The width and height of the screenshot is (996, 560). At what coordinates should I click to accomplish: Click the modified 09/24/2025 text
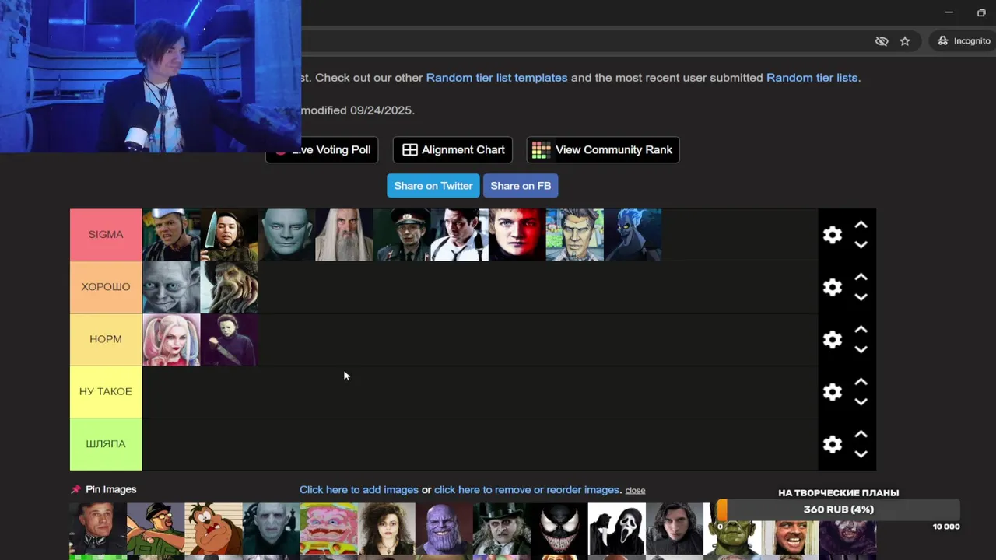(x=358, y=110)
